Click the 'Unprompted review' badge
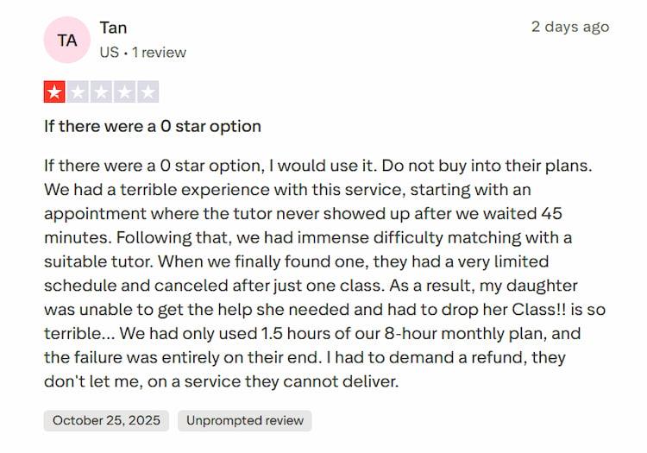 click(244, 421)
